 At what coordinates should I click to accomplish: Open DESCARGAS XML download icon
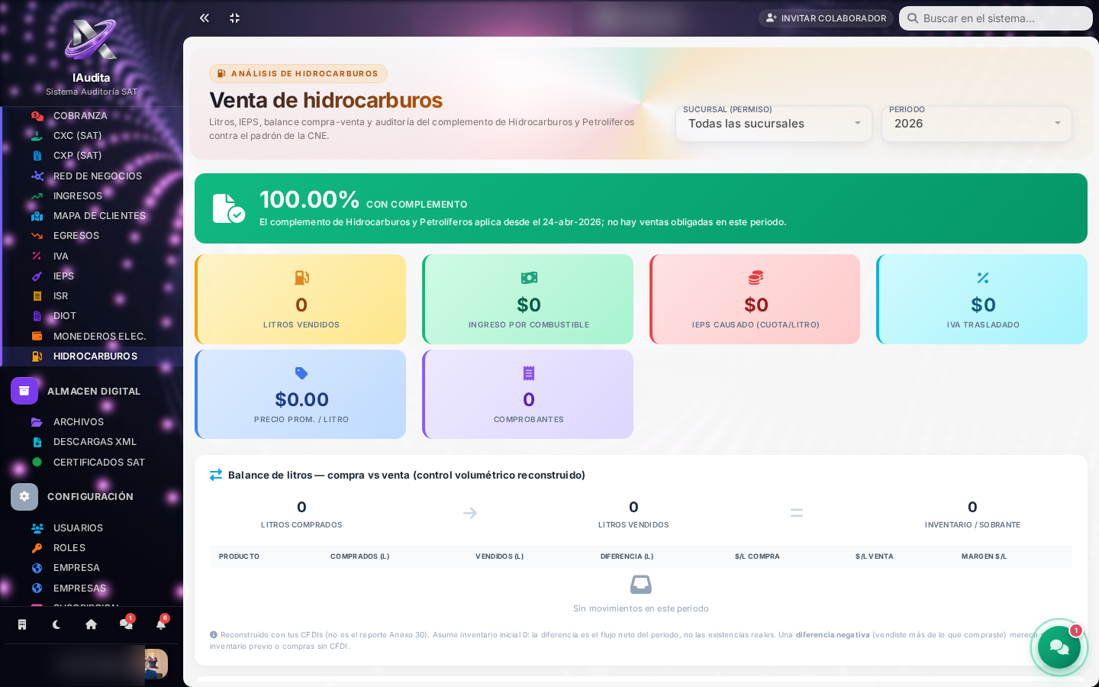37,442
